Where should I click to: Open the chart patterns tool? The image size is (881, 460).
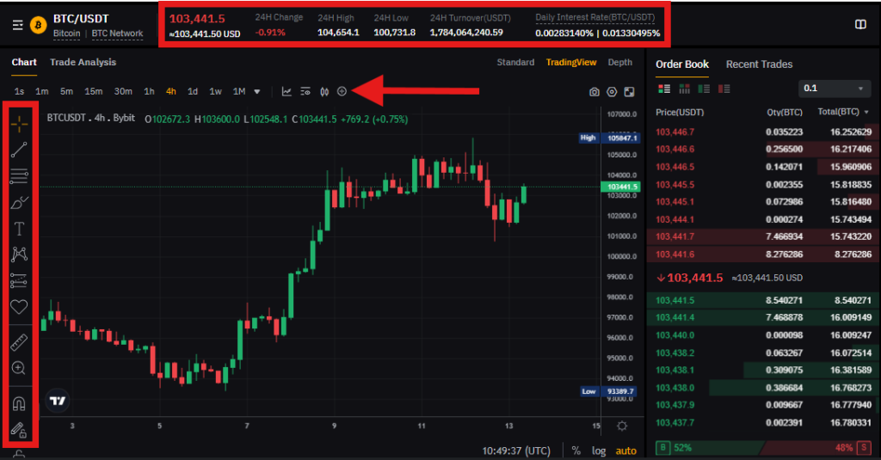19,255
